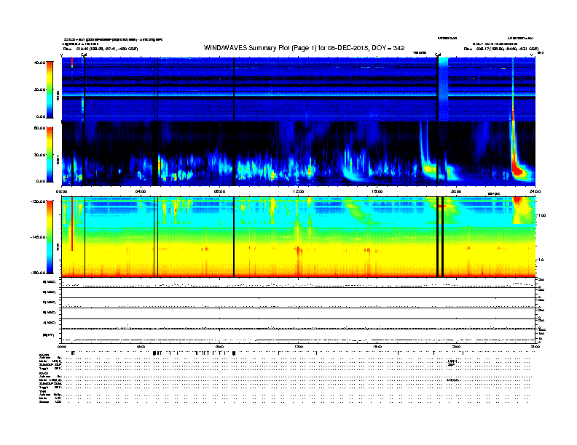Viewport: 577px width, 445px height.
Task: Click 16:00 tick label under RAD1 spectrogram
Action: [377, 191]
